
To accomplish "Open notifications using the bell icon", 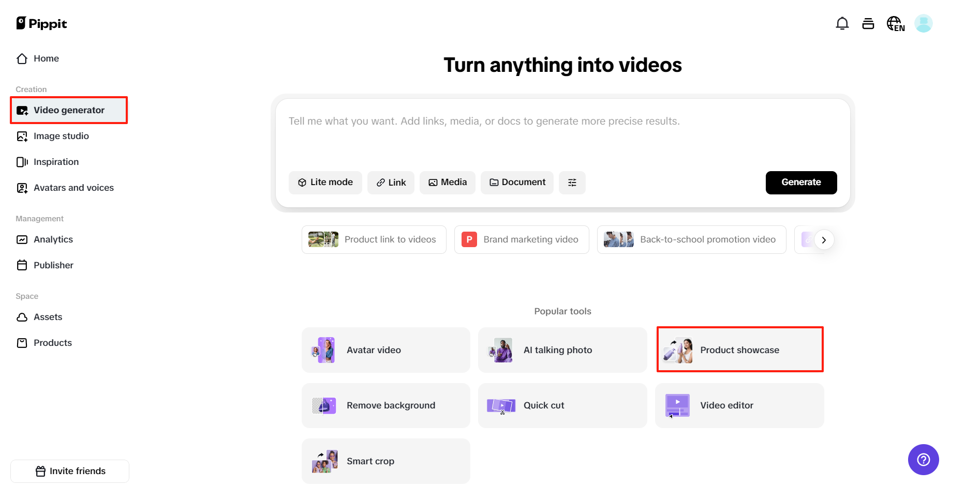I will click(842, 23).
